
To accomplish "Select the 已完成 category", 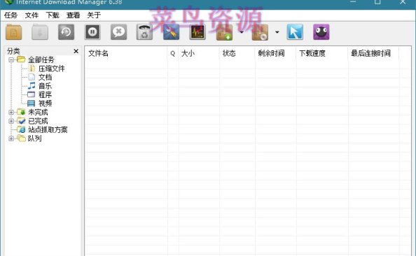I will pyautogui.click(x=38, y=121).
